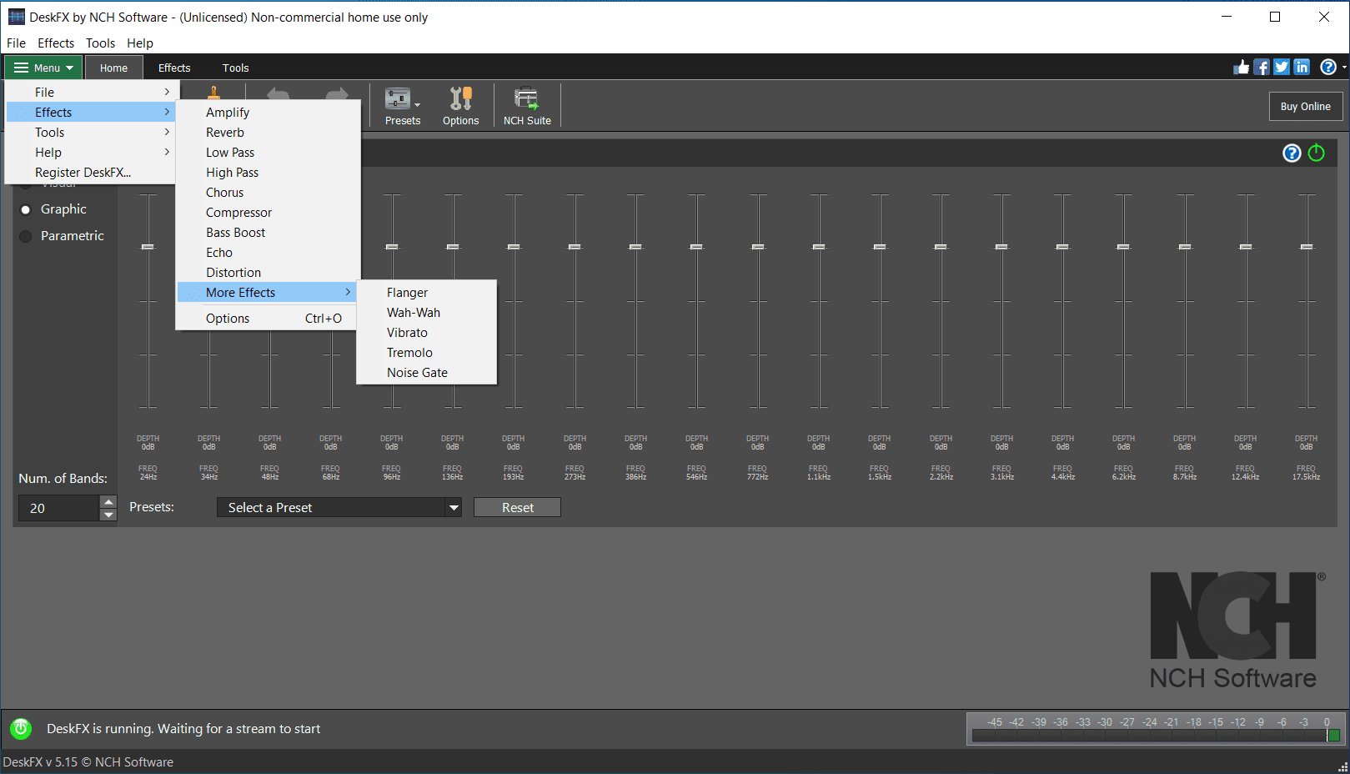Open the equalizer panel's help icon
The width and height of the screenshot is (1350, 774).
click(1292, 153)
